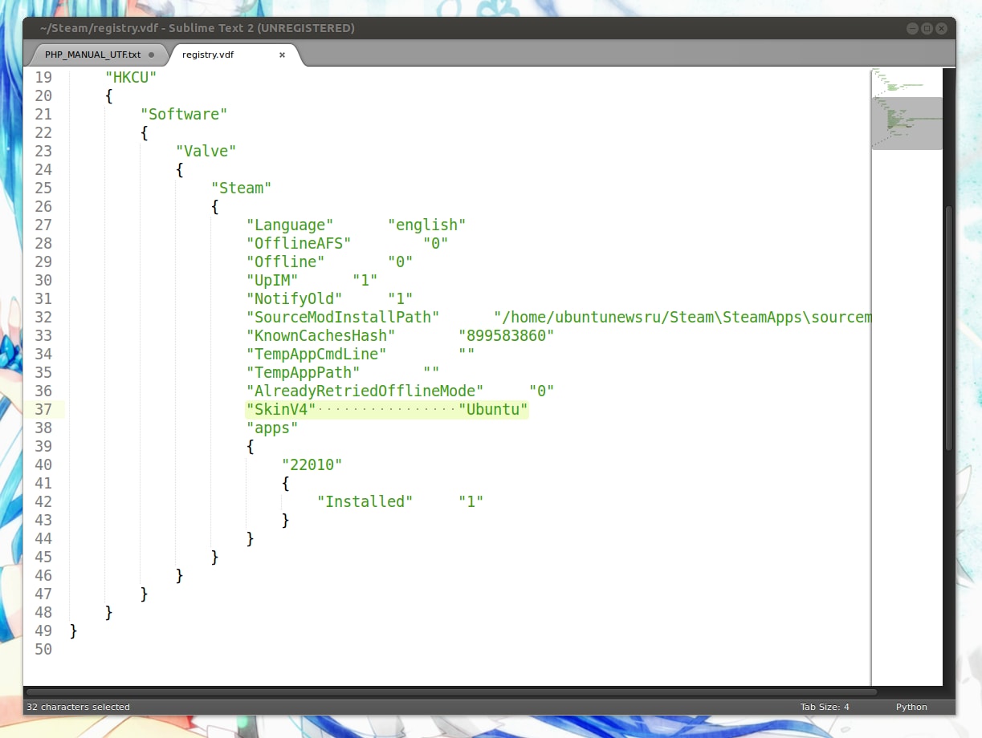Click the "OfflineAFS" key
The height and width of the screenshot is (738, 982).
(299, 243)
